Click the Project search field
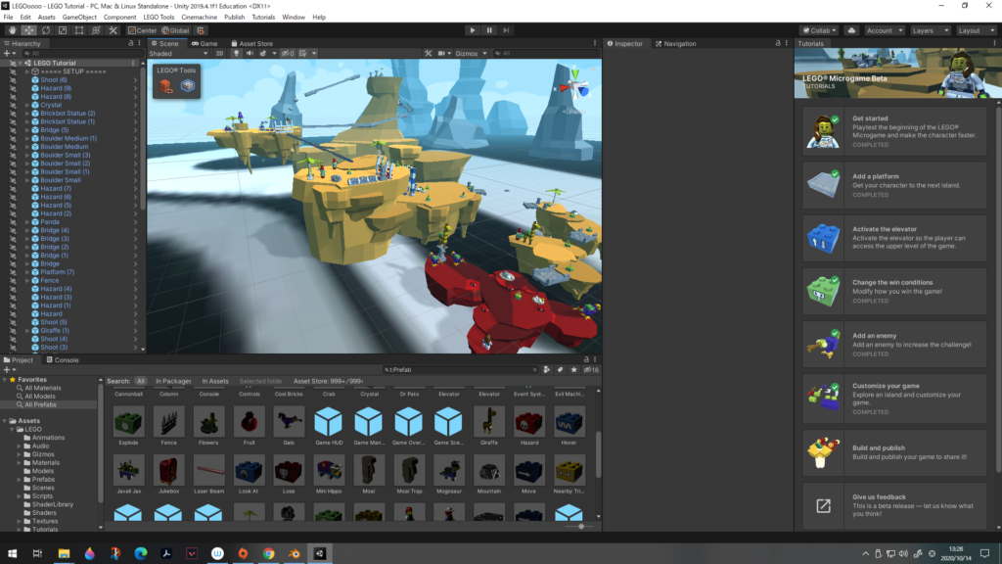Viewport: 1002px width, 564px height. pyautogui.click(x=460, y=369)
